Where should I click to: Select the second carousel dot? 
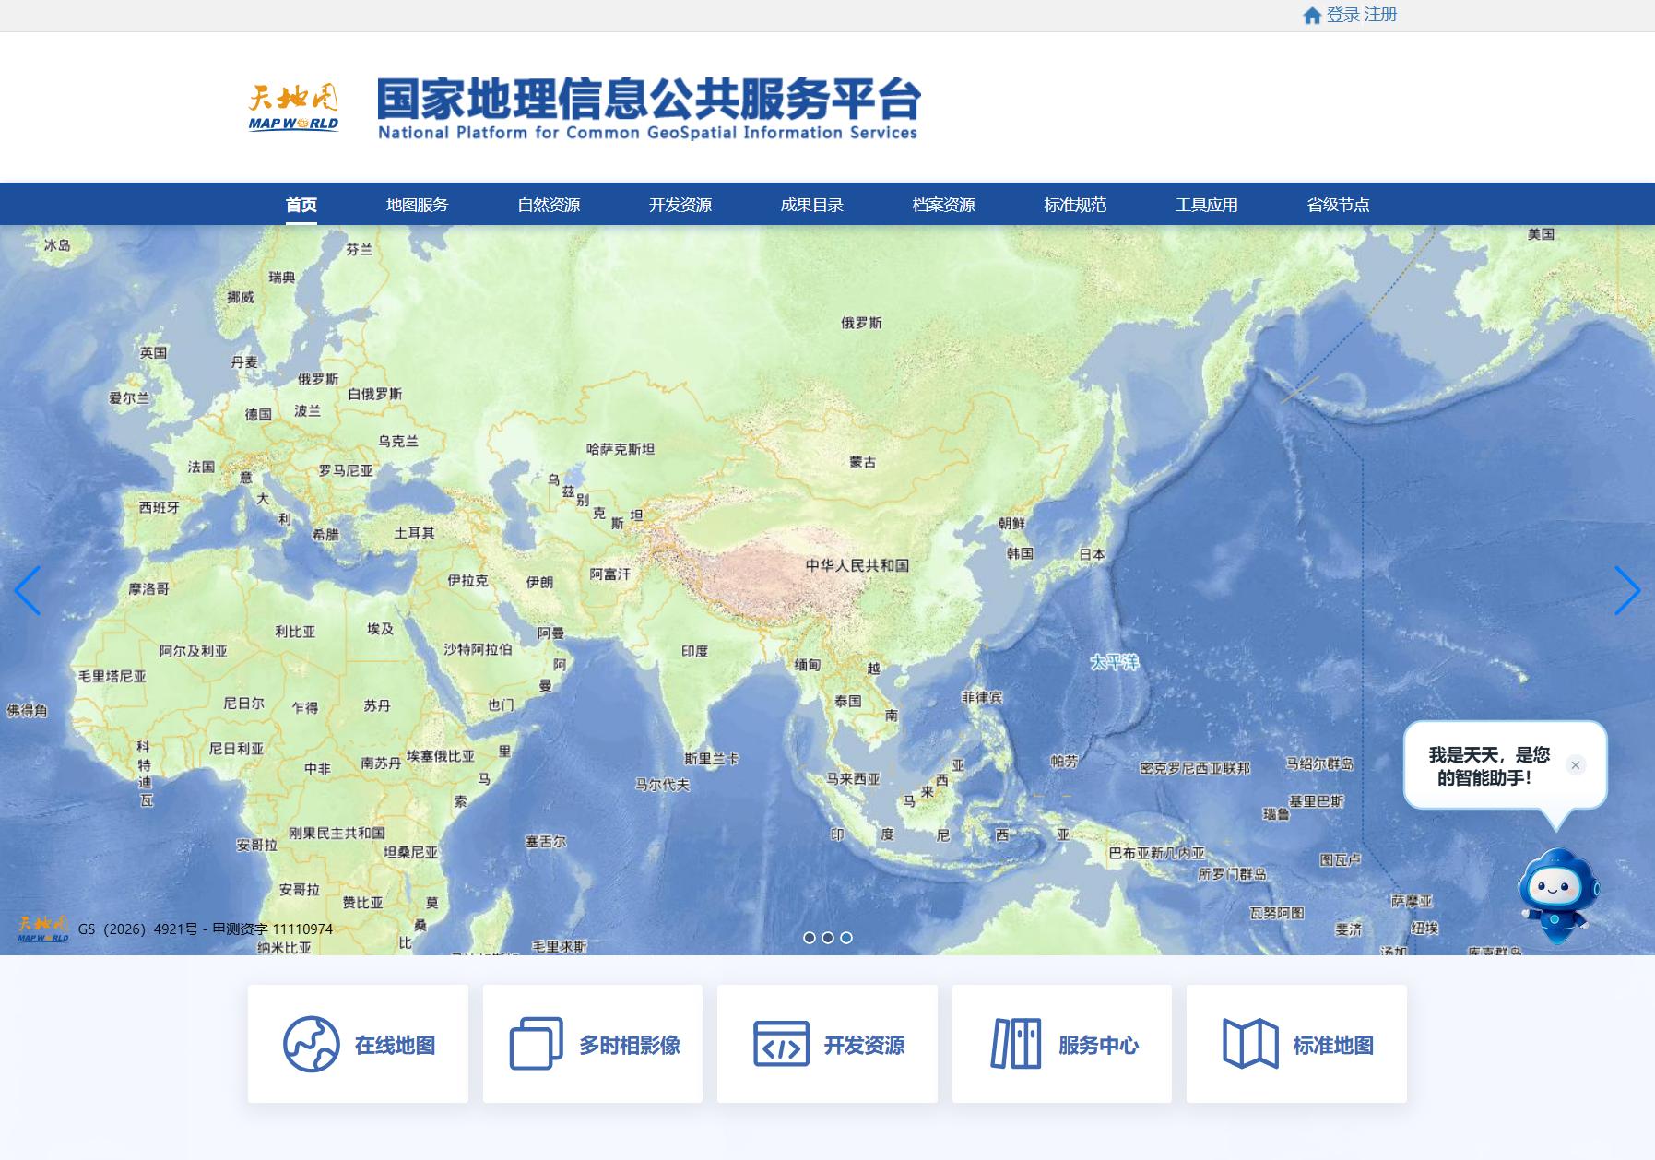828,938
